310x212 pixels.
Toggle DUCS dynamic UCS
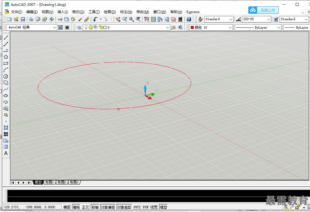(137, 207)
